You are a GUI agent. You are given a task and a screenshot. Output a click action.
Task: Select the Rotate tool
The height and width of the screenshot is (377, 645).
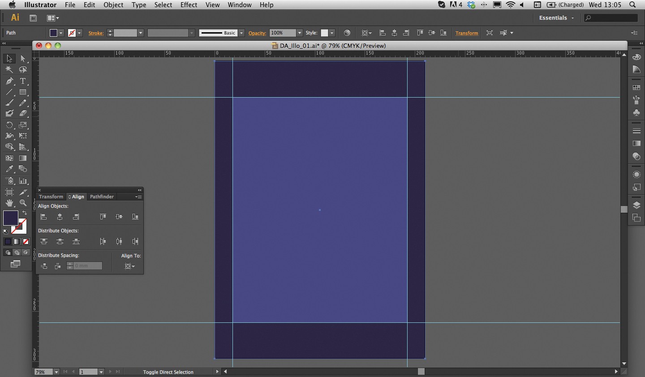click(x=9, y=125)
